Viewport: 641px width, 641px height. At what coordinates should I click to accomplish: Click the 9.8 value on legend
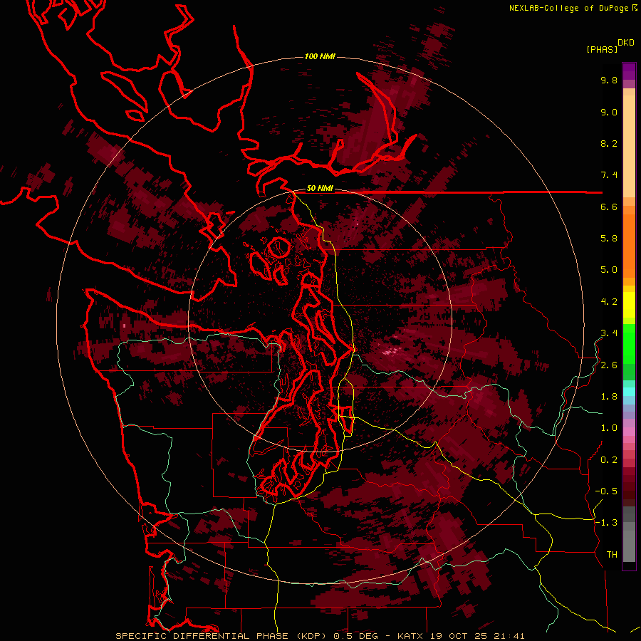pyautogui.click(x=609, y=80)
